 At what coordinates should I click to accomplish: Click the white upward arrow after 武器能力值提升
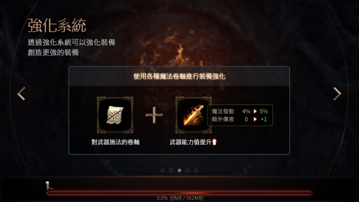[214, 142]
